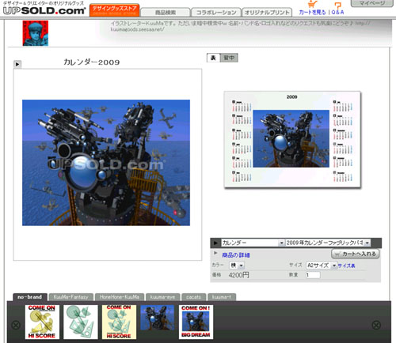396x343 pixels.
Task: Open the A2サイズ size dropdown
Action: (322, 266)
